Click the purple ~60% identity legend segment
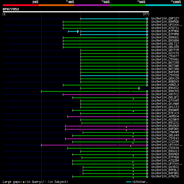Image resolution: width=184 pixels, height=184 pixels. pos(92,5)
